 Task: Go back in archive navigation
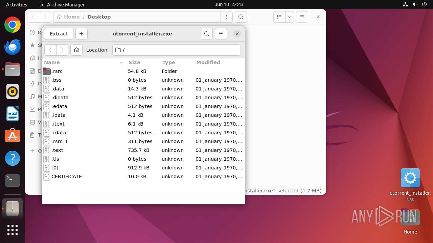50,50
